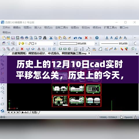The height and width of the screenshot is (139, 139).
Task: Click red X in modify toolbar
Action: point(22,49)
